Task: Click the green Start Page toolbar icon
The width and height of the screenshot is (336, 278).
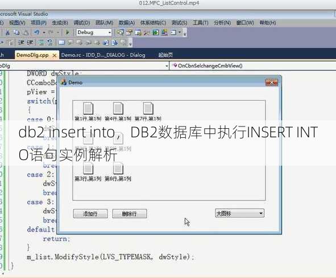Action: click(x=156, y=32)
